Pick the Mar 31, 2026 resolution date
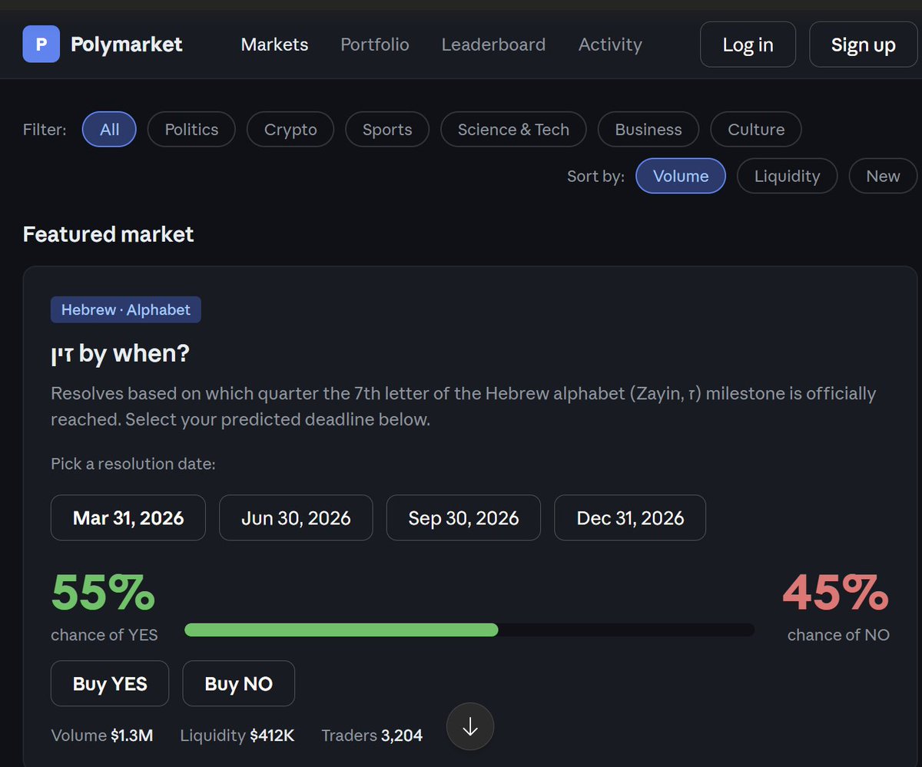This screenshot has height=767, width=922. [x=128, y=517]
